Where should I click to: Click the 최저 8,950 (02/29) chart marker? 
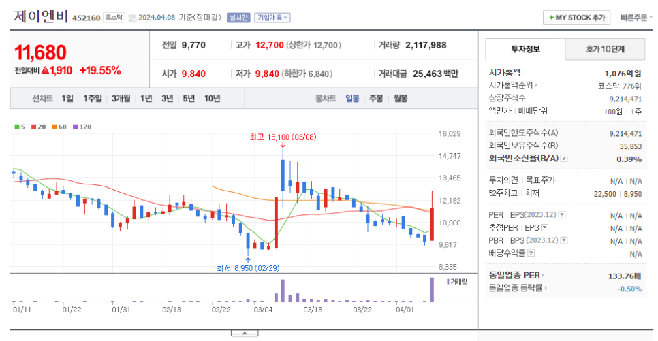(248, 267)
